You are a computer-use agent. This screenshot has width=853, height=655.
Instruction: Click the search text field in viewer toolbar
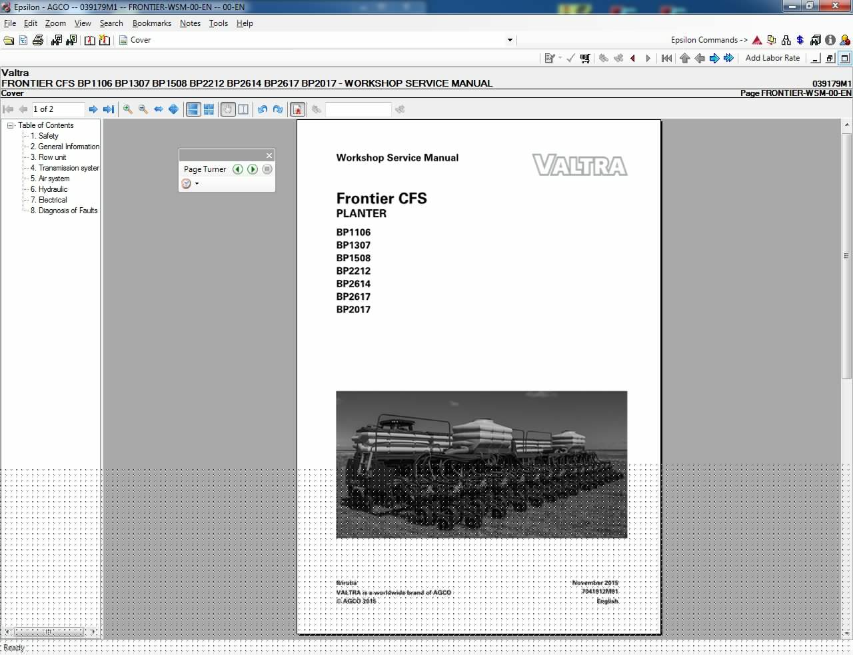click(358, 109)
